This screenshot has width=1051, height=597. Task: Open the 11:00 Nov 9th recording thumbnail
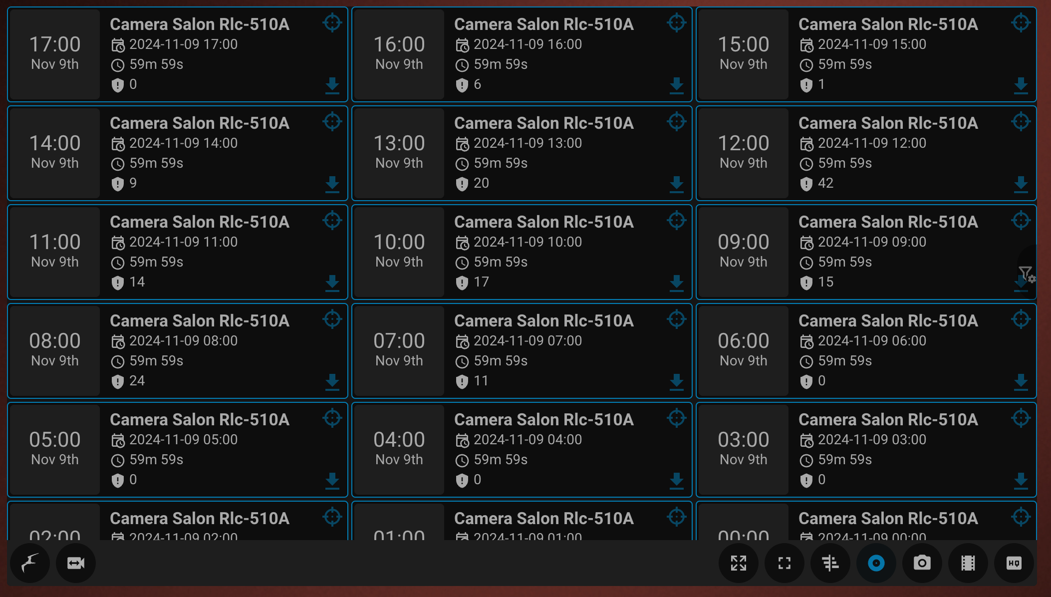pos(55,252)
